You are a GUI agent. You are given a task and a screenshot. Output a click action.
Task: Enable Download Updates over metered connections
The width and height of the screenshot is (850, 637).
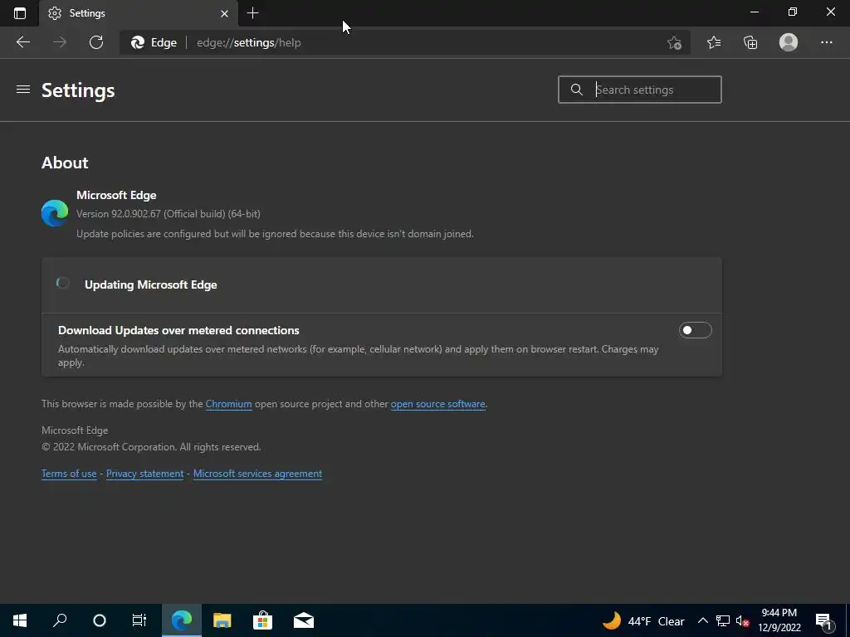(695, 330)
